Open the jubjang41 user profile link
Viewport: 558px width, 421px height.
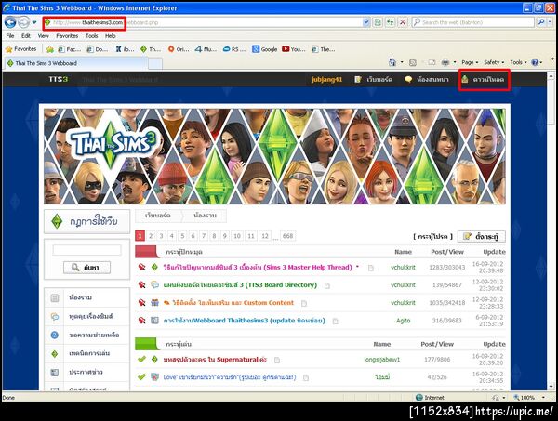click(326, 79)
